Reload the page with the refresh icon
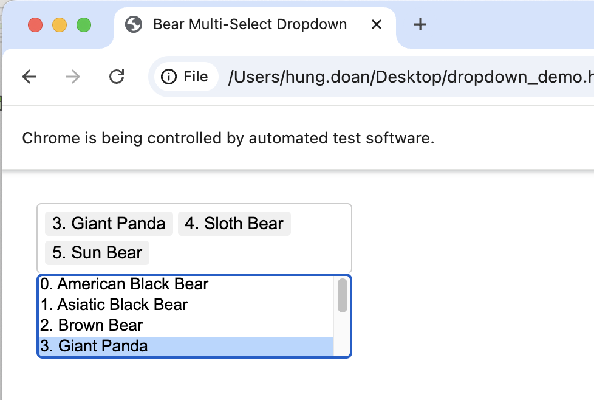The width and height of the screenshot is (594, 400). (x=116, y=77)
